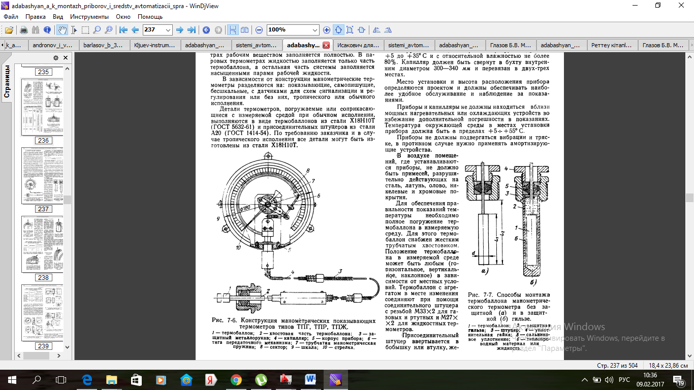
Task: Open the page number dropdown
Action: (168, 29)
